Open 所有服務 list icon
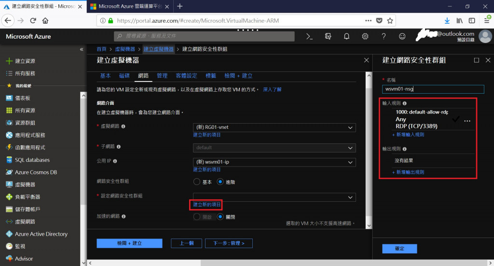 tap(10, 73)
